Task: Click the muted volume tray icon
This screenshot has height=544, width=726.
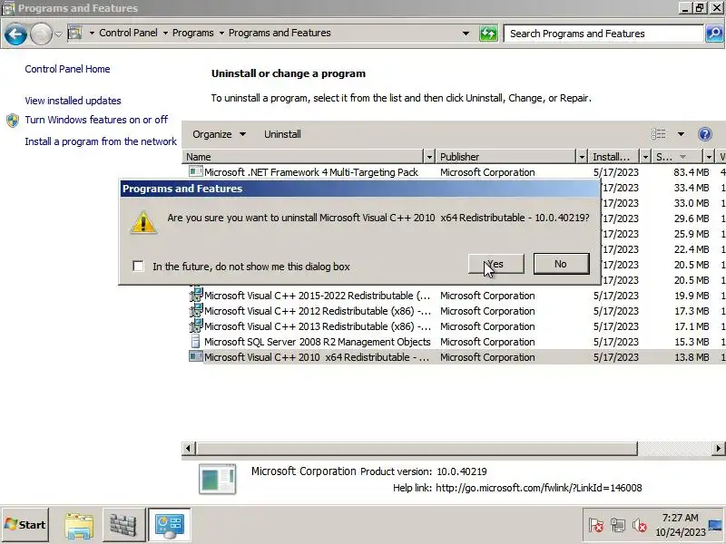Action: pyautogui.click(x=640, y=525)
